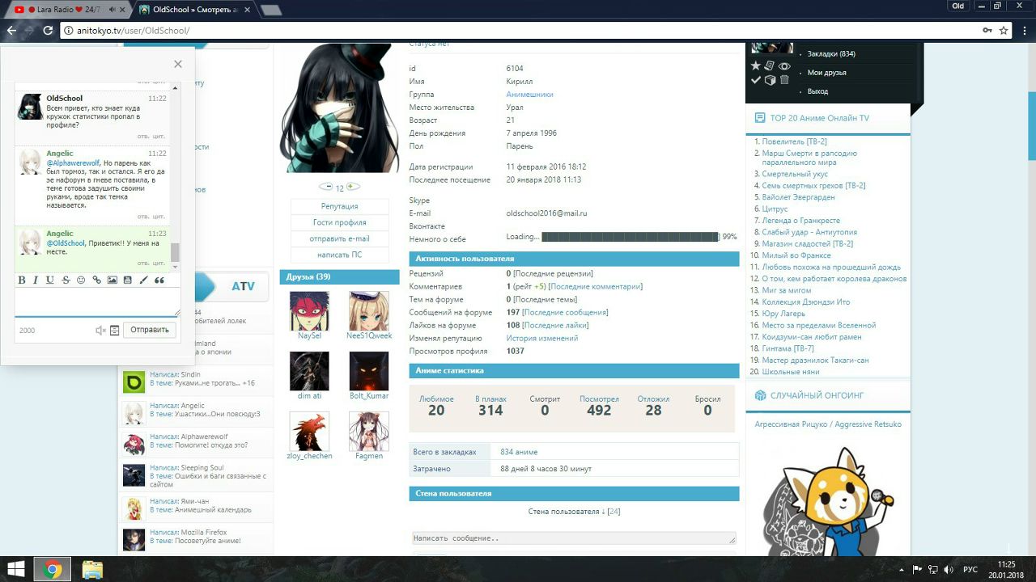Click the Написать сообщение wall input field
Viewport: 1036px width, 582px height.
click(x=573, y=538)
